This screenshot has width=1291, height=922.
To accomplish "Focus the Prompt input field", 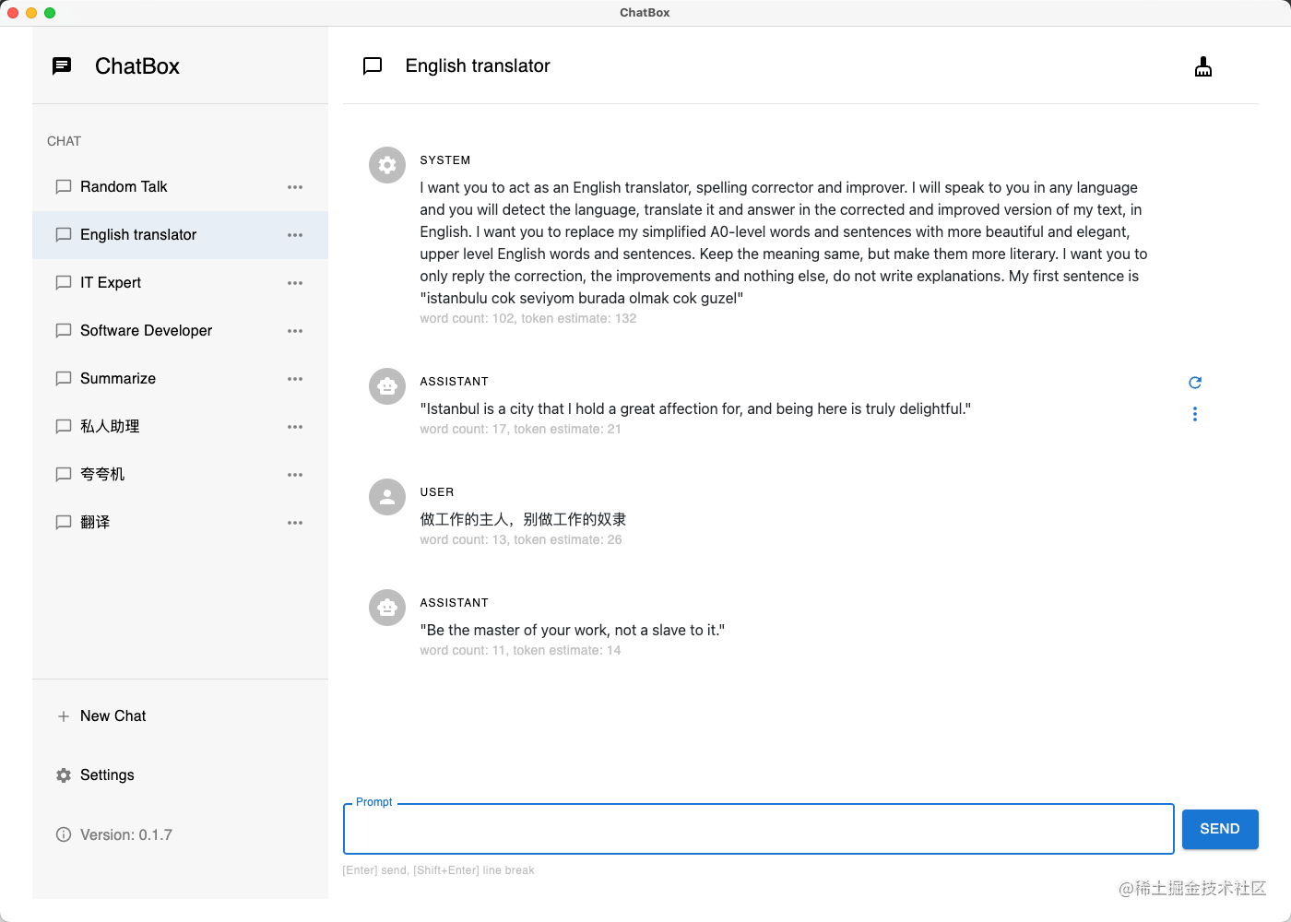I will tap(759, 829).
